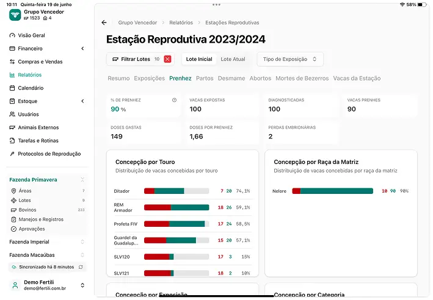This screenshot has width=433, height=300.
Task: Select the Prenhez tab
Action: pyautogui.click(x=180, y=78)
